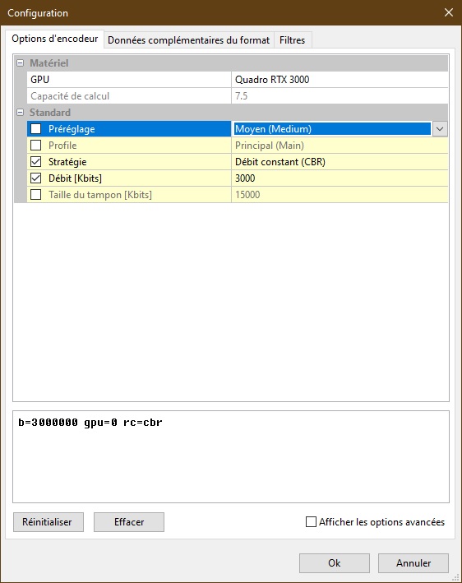
Task: Uncheck the Débit [Kbits] checkbox
Action: click(x=35, y=178)
